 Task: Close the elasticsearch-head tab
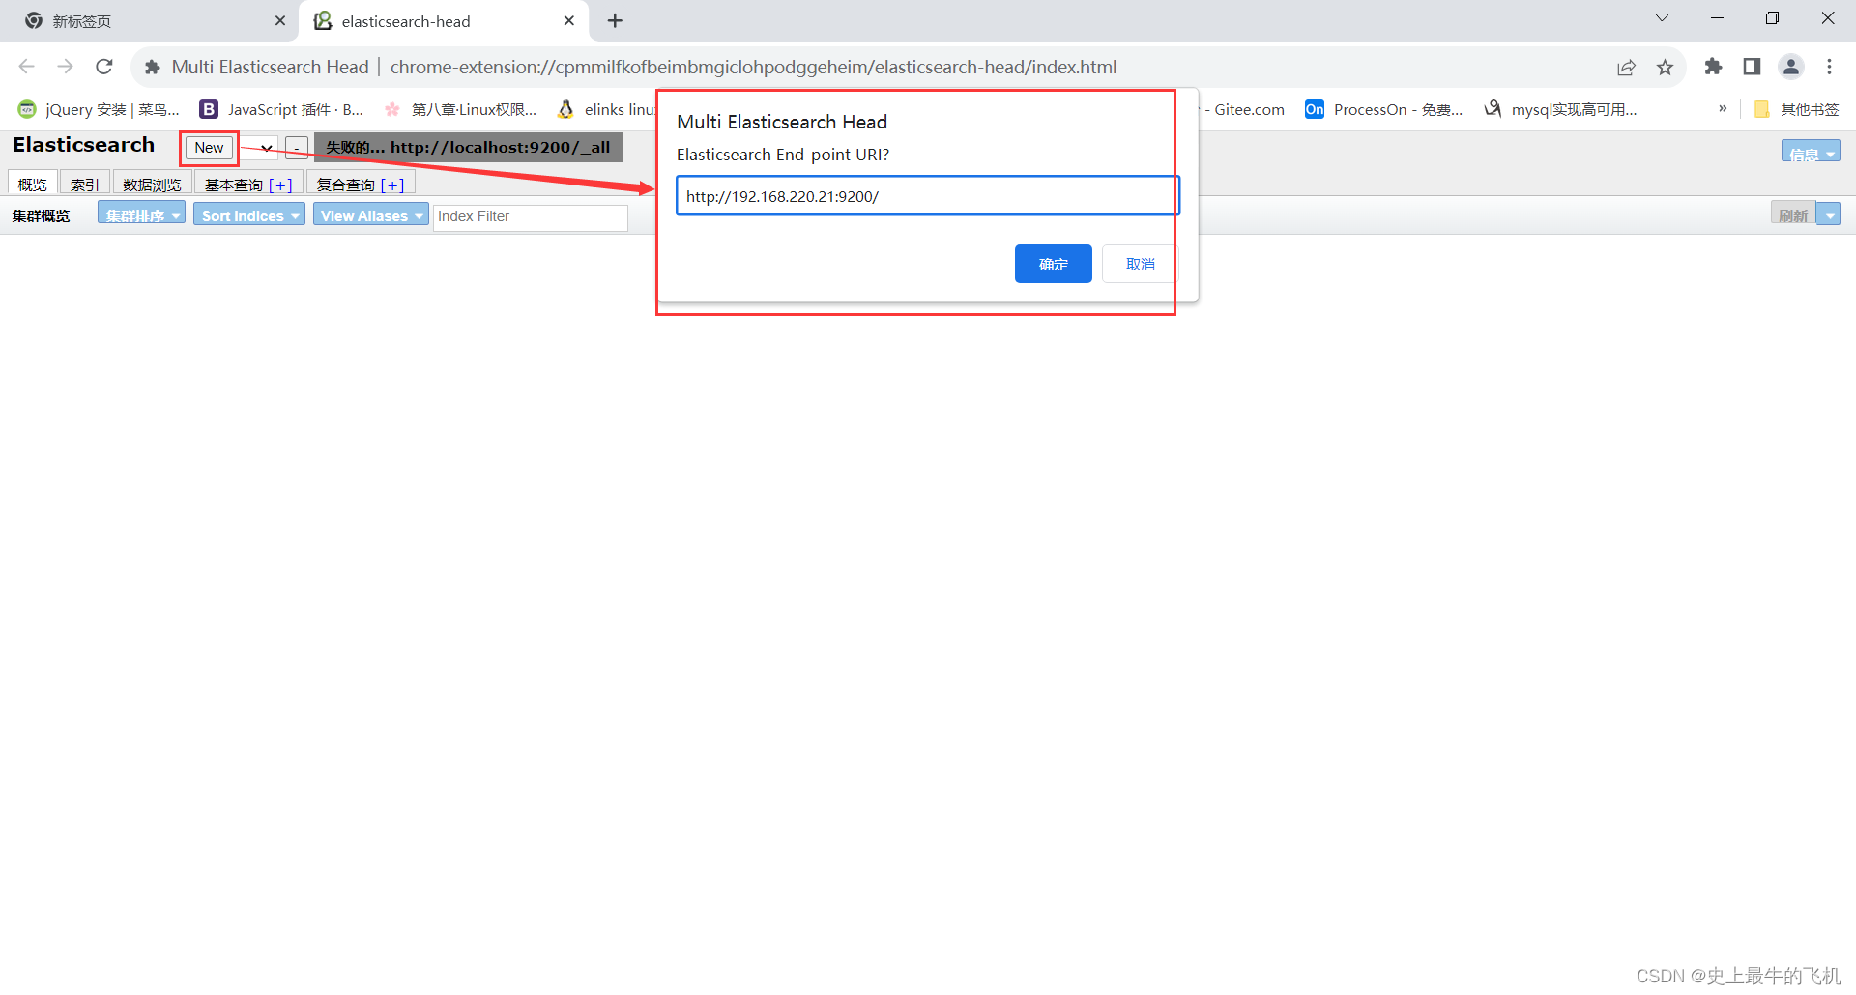(x=569, y=20)
